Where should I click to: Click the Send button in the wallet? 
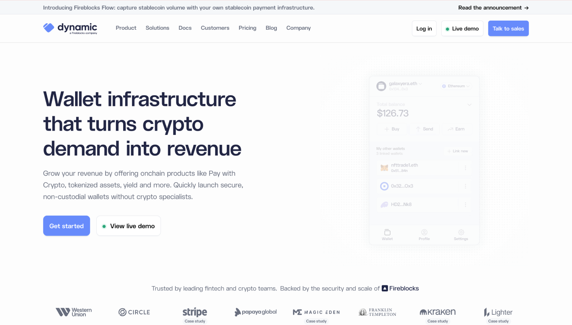(x=424, y=129)
